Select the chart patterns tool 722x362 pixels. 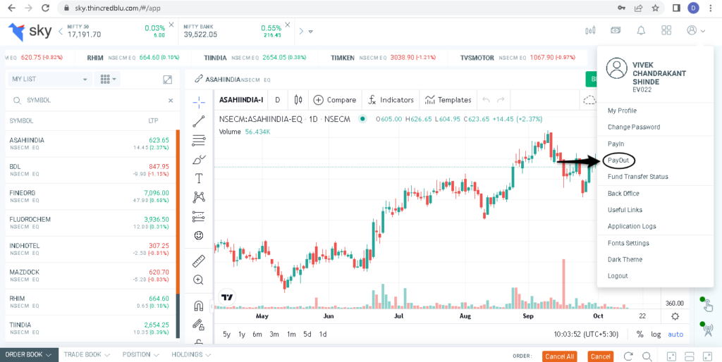199,197
